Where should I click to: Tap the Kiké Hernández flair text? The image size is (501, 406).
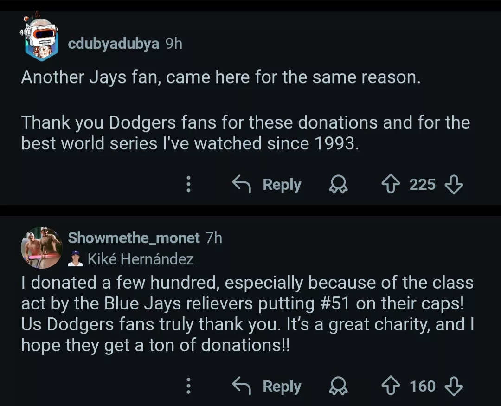pyautogui.click(x=140, y=259)
